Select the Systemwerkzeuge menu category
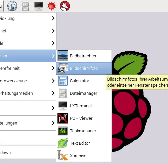 pyautogui.click(x=28, y=81)
